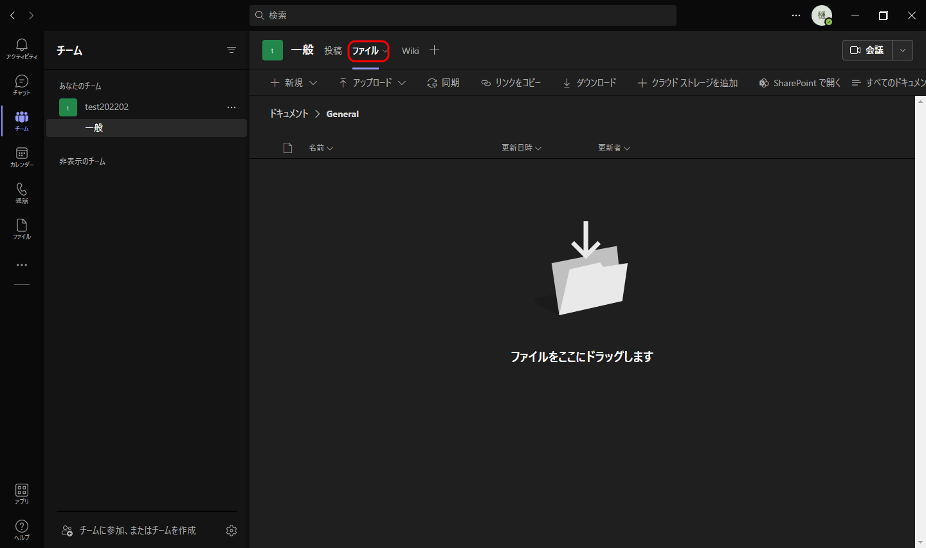Image resolution: width=926 pixels, height=548 pixels.
Task: Collapse あなたのチーム section
Action: click(80, 86)
